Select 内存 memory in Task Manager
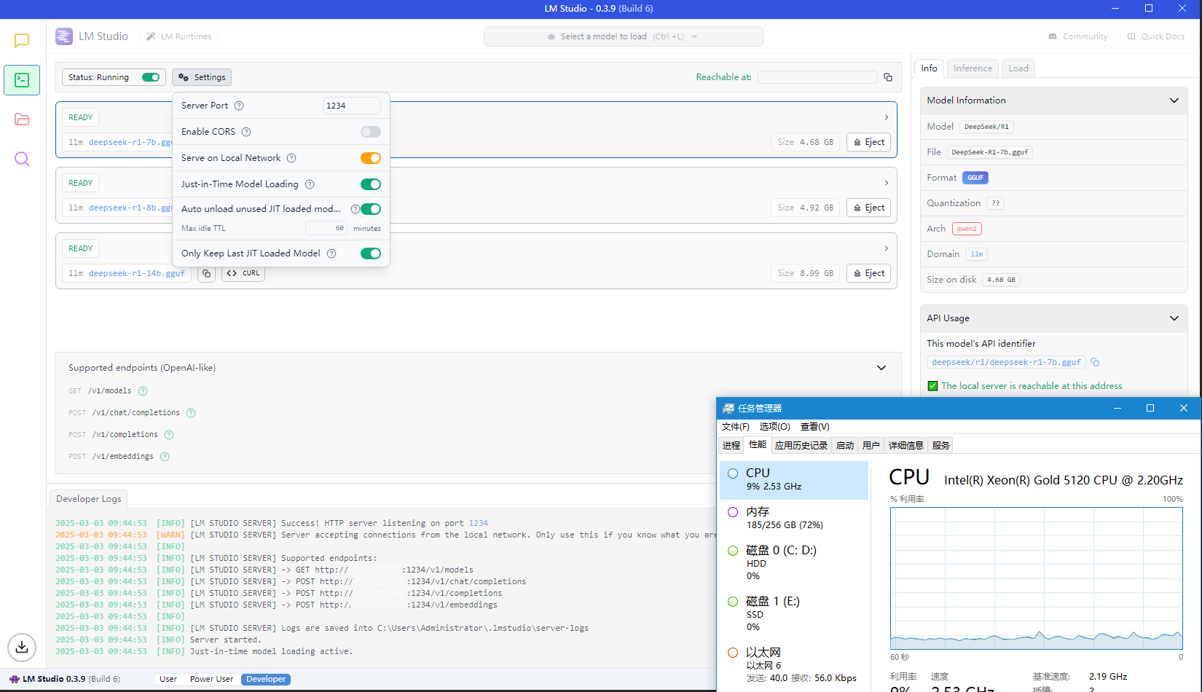This screenshot has height=692, width=1202. click(x=794, y=518)
